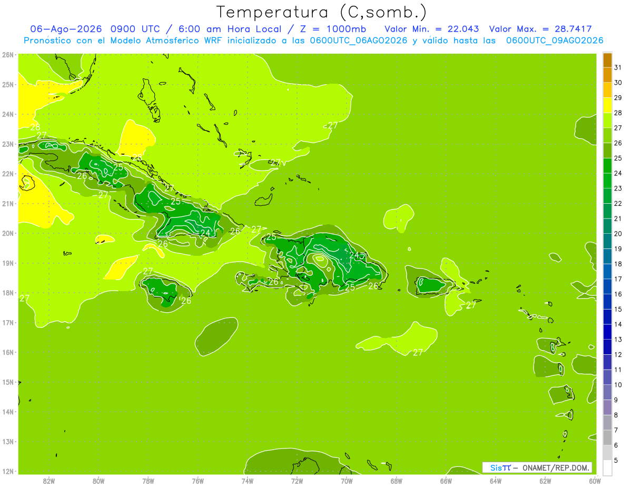Click the 74W longitude label
632x488 pixels.
click(248, 480)
